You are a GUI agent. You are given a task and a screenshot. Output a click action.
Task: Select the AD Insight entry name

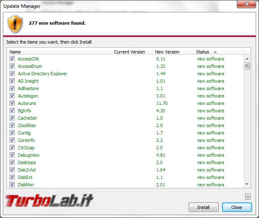click(28, 81)
